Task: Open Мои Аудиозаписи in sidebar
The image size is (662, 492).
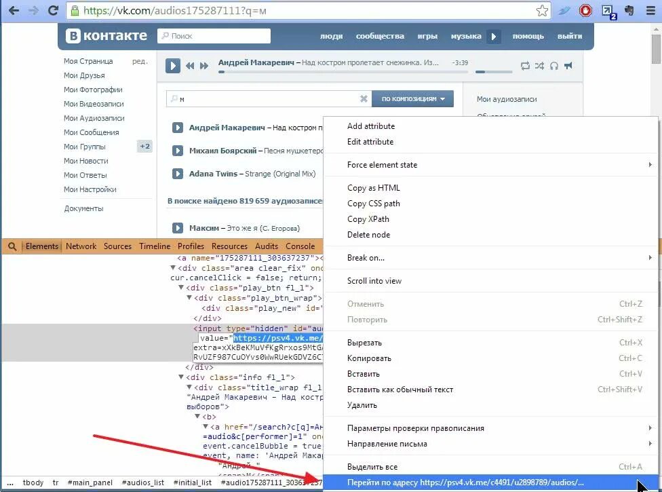Action: (x=94, y=118)
